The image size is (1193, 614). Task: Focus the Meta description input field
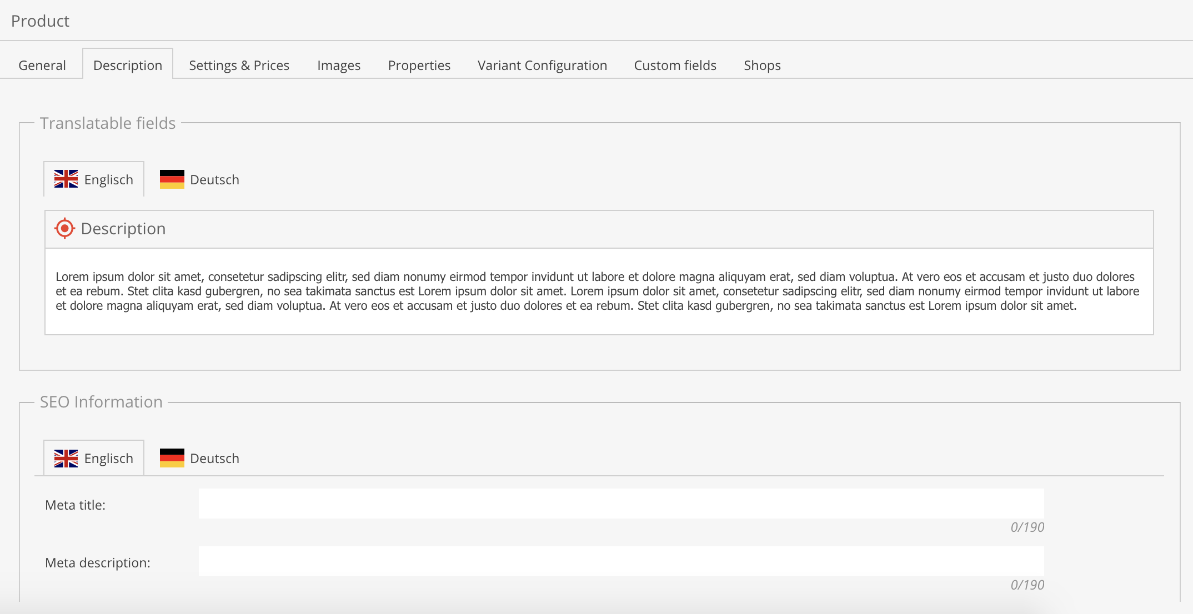coord(621,561)
